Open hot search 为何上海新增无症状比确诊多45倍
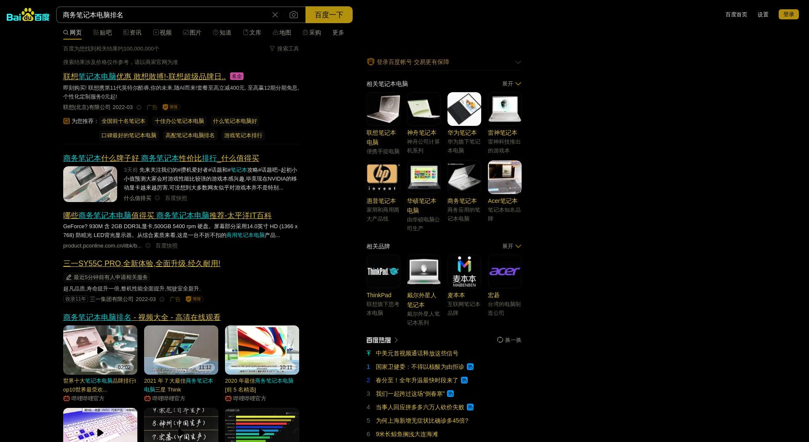The height and width of the screenshot is (442, 809). [x=422, y=421]
